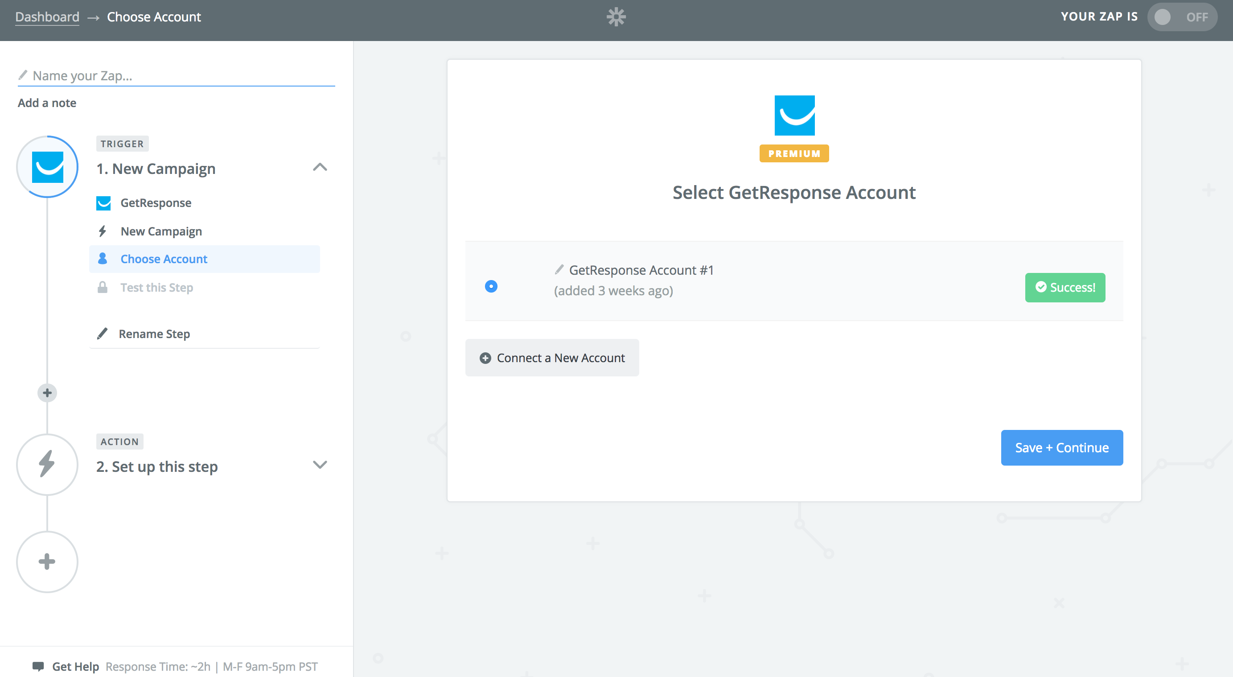Collapse the New Campaign trigger step chevron

(x=320, y=167)
